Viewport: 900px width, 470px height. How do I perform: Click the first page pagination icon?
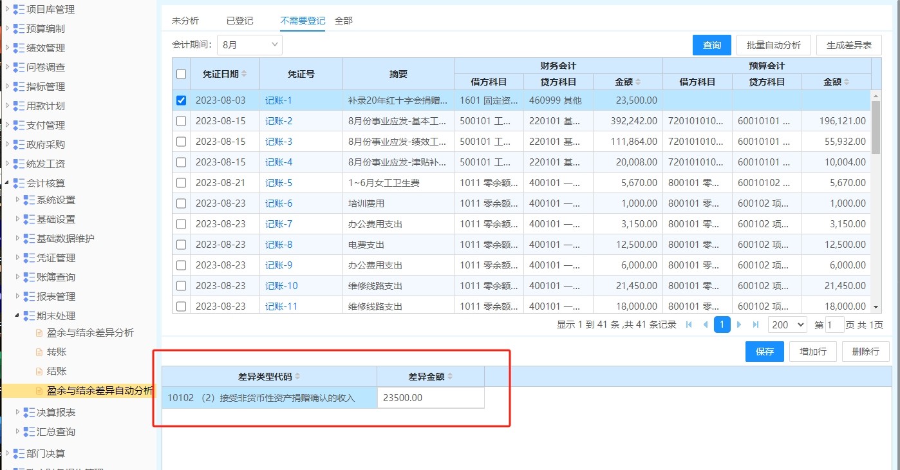[689, 325]
